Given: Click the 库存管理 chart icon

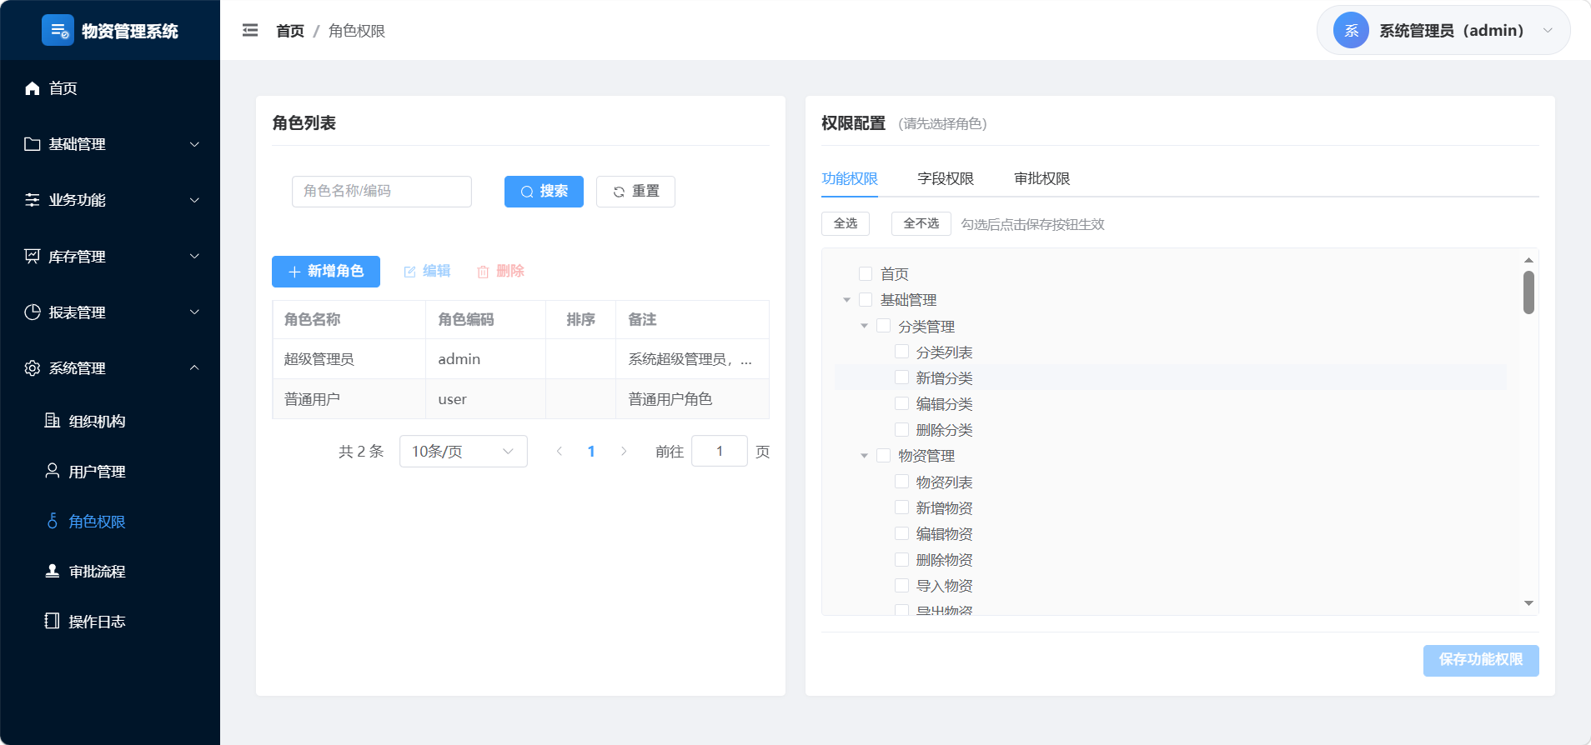Looking at the screenshot, I should [33, 256].
